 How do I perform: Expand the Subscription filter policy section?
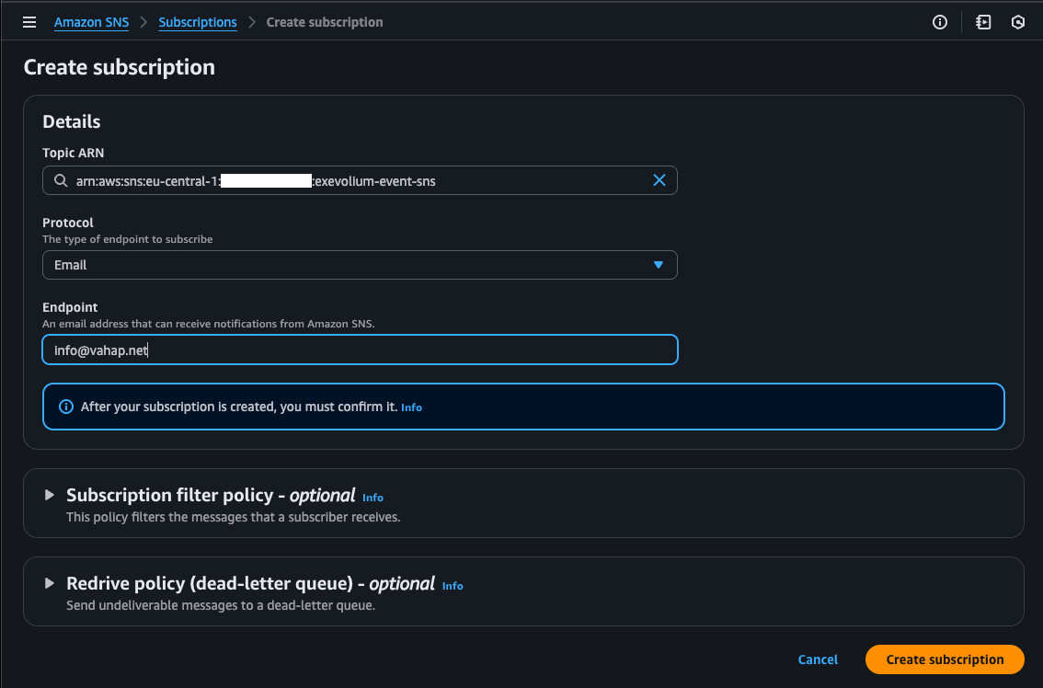tap(50, 495)
